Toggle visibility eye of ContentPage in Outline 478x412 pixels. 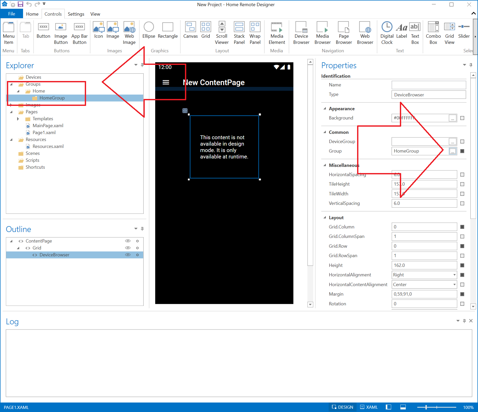128,241
